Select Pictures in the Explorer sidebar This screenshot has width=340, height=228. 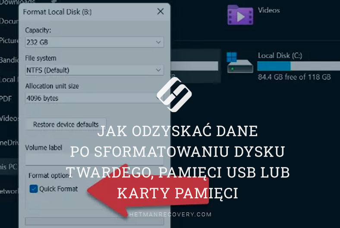[9, 41]
